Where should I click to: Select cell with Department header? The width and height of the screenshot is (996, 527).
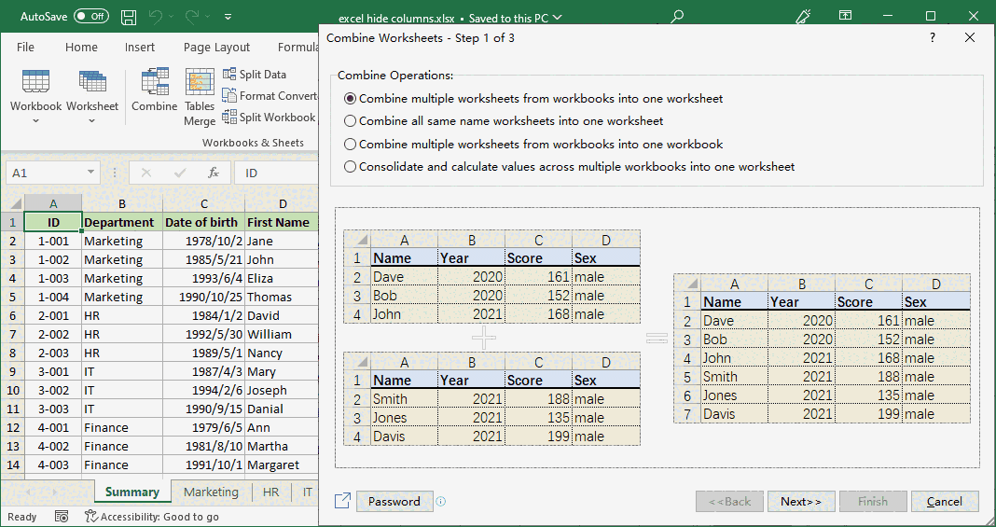(122, 222)
